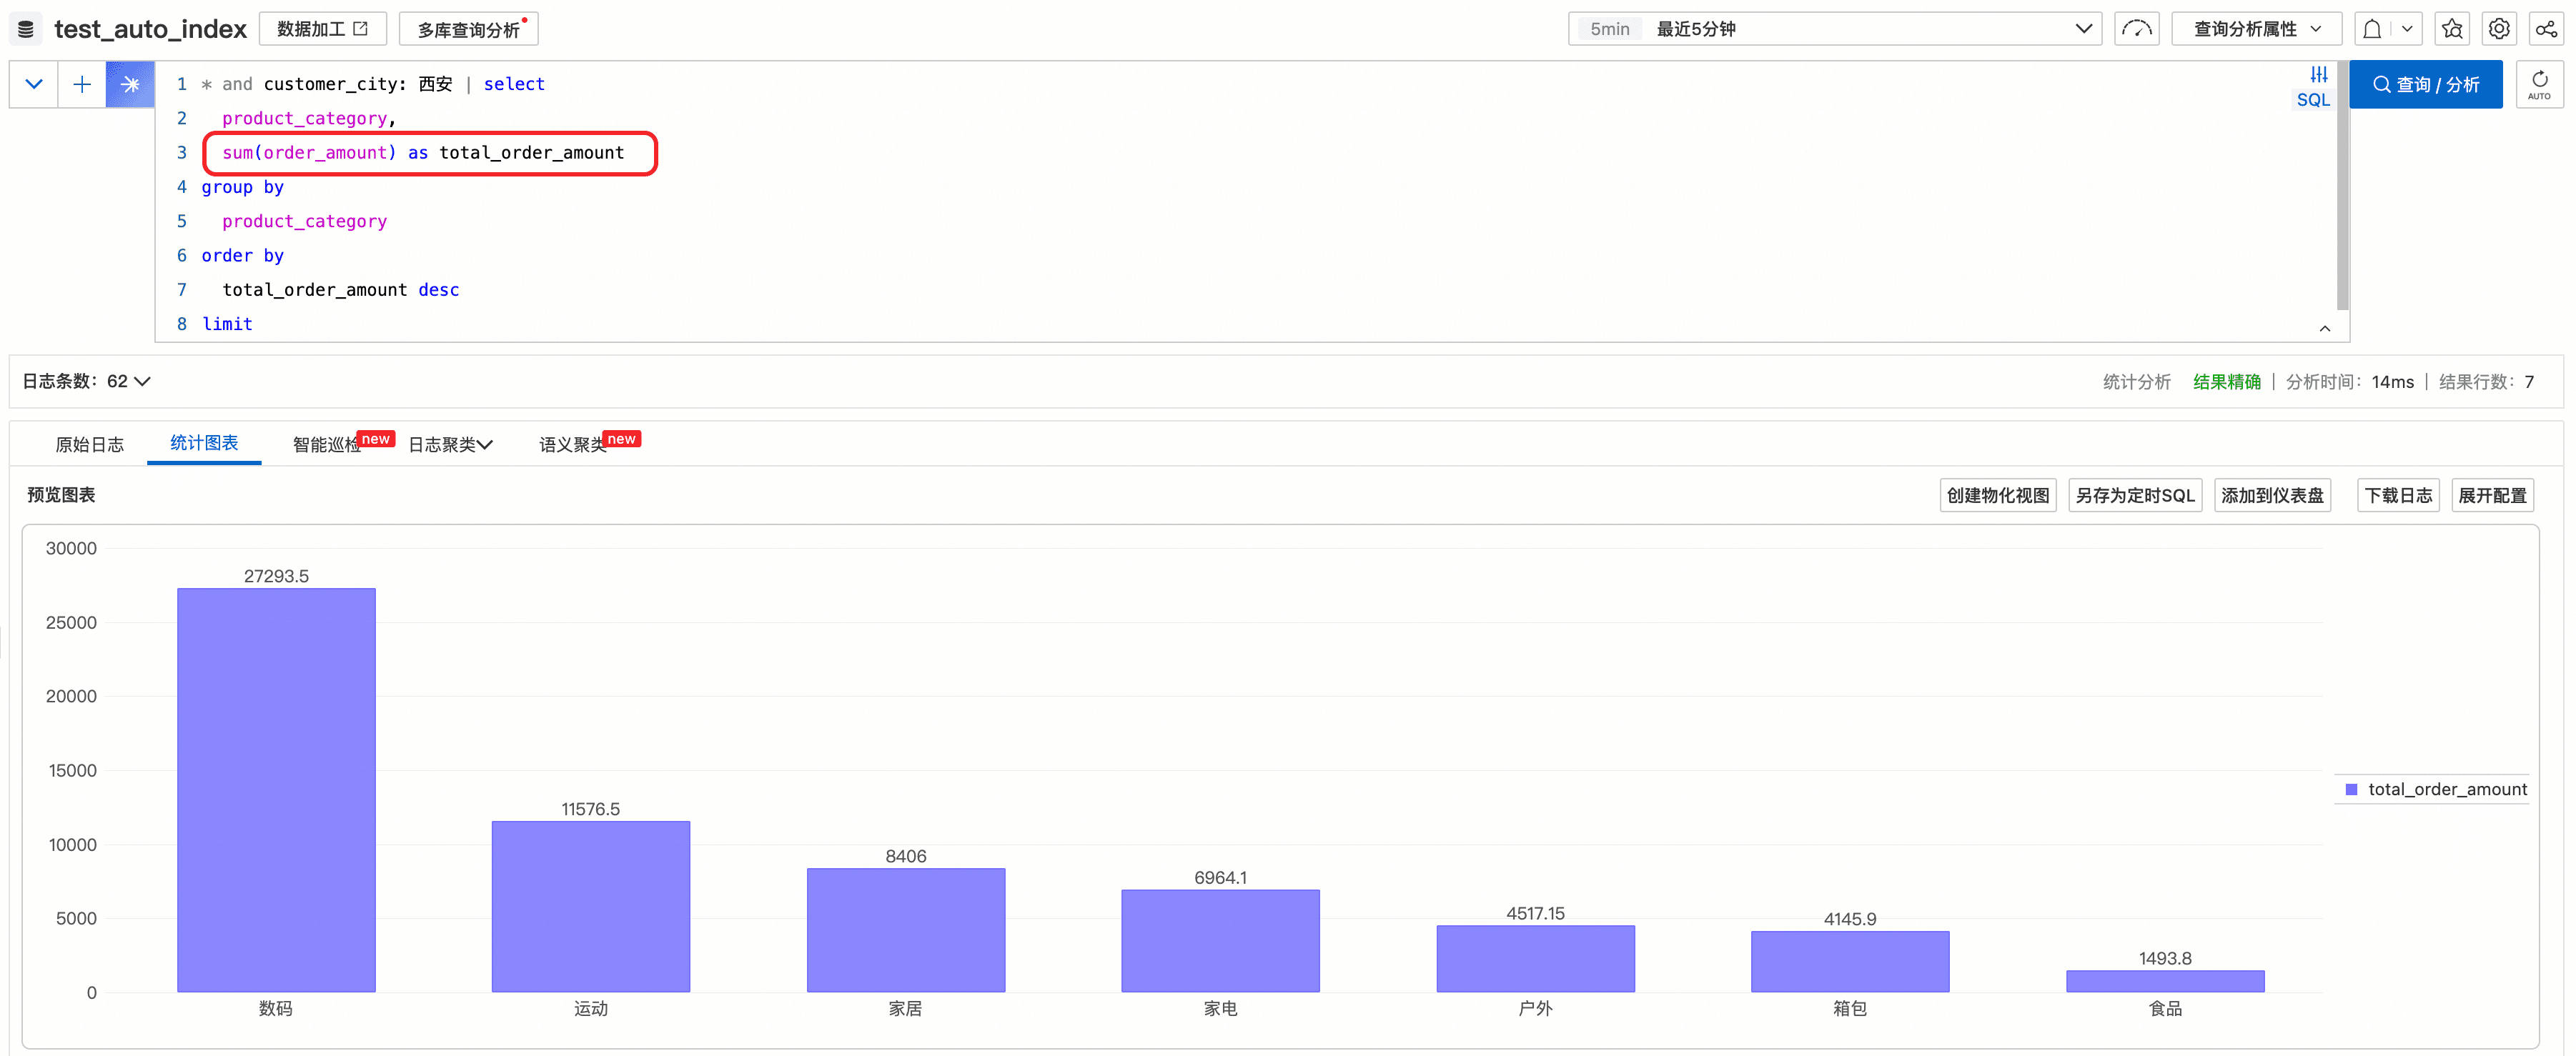Collapse the editor with bottom-right caret
Image resolution: width=2576 pixels, height=1056 pixels.
[2325, 328]
